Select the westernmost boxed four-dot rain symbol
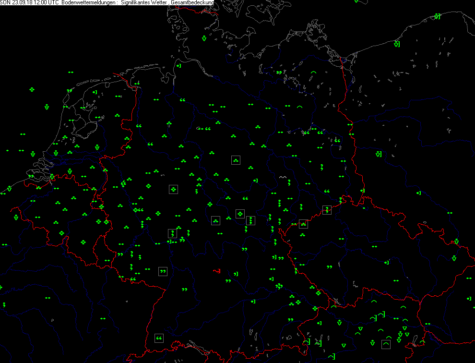The height and width of the screenshot is (363, 475). pos(173,190)
